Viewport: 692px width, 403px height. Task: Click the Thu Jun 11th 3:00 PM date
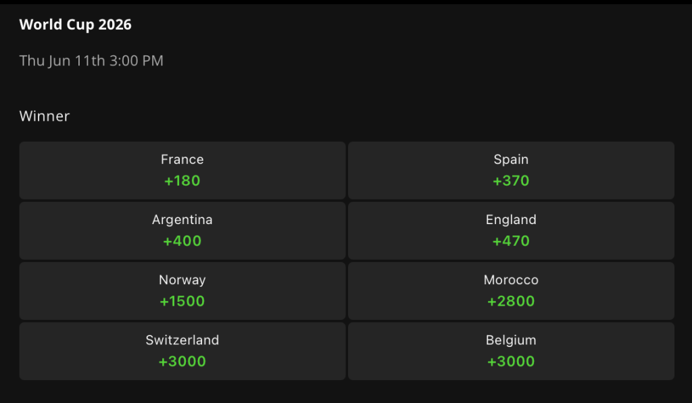pyautogui.click(x=91, y=60)
